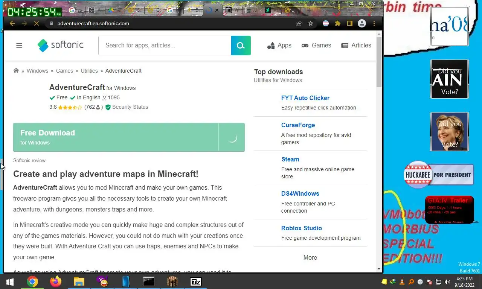The width and height of the screenshot is (482, 289).
Task: Open FYT Auto Clicker download link
Action: [x=305, y=98]
